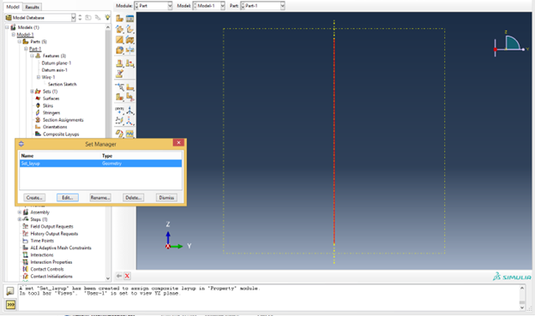Click Rename button in Set Manager

(x=100, y=198)
